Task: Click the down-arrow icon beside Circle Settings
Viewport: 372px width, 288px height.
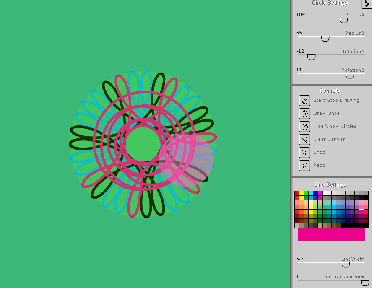Action: tap(367, 3)
